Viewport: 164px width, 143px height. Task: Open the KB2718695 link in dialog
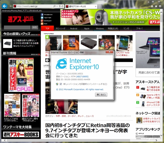[82, 76]
